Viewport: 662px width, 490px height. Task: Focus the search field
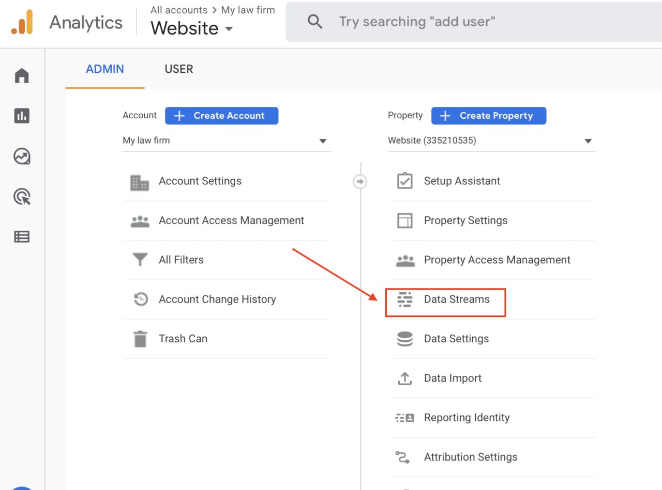tap(473, 22)
